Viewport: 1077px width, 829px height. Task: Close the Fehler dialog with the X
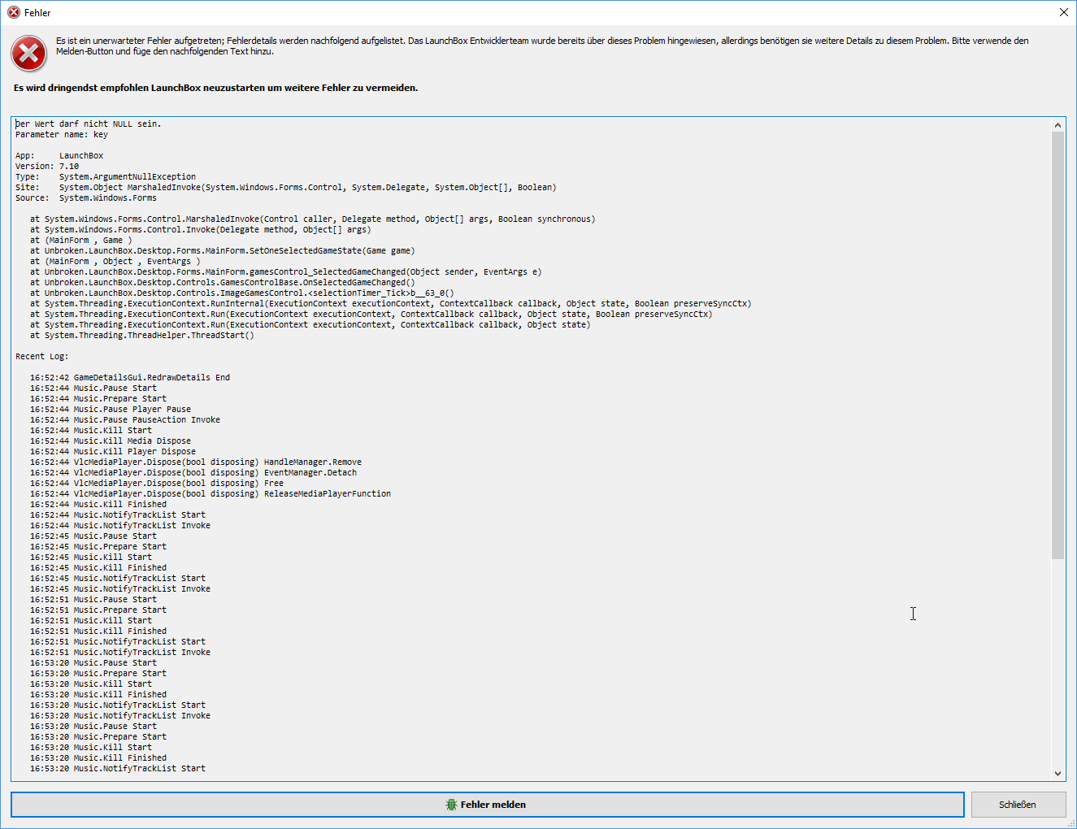(1063, 12)
